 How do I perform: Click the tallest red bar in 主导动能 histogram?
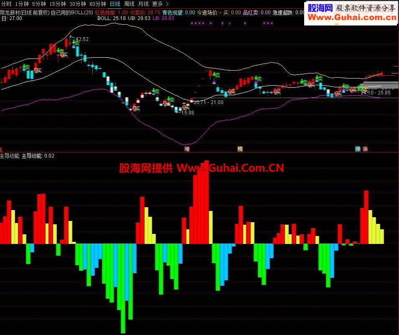point(207,202)
